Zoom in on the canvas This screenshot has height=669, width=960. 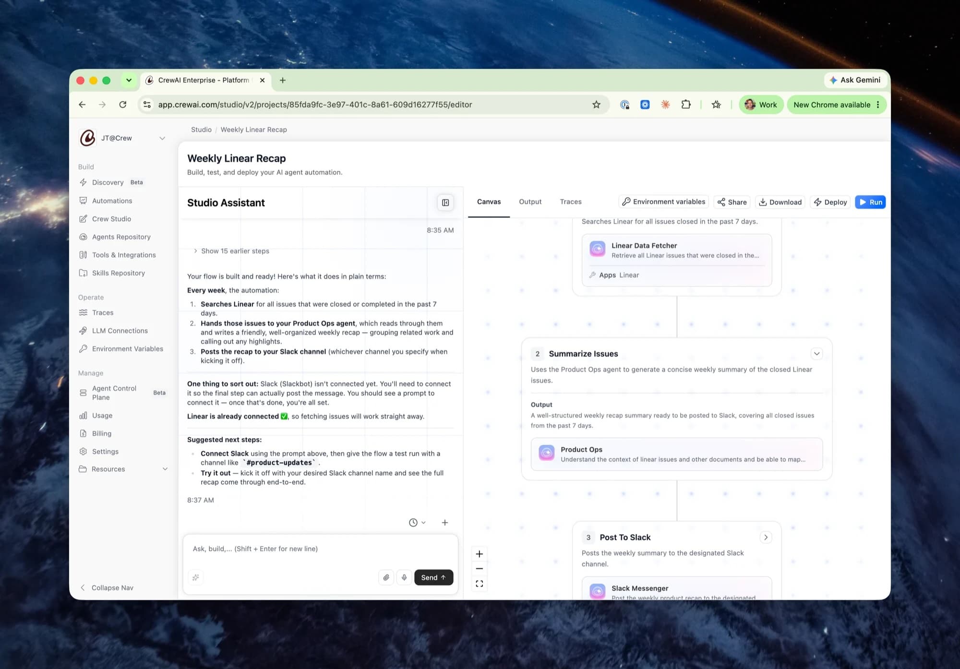tap(479, 554)
